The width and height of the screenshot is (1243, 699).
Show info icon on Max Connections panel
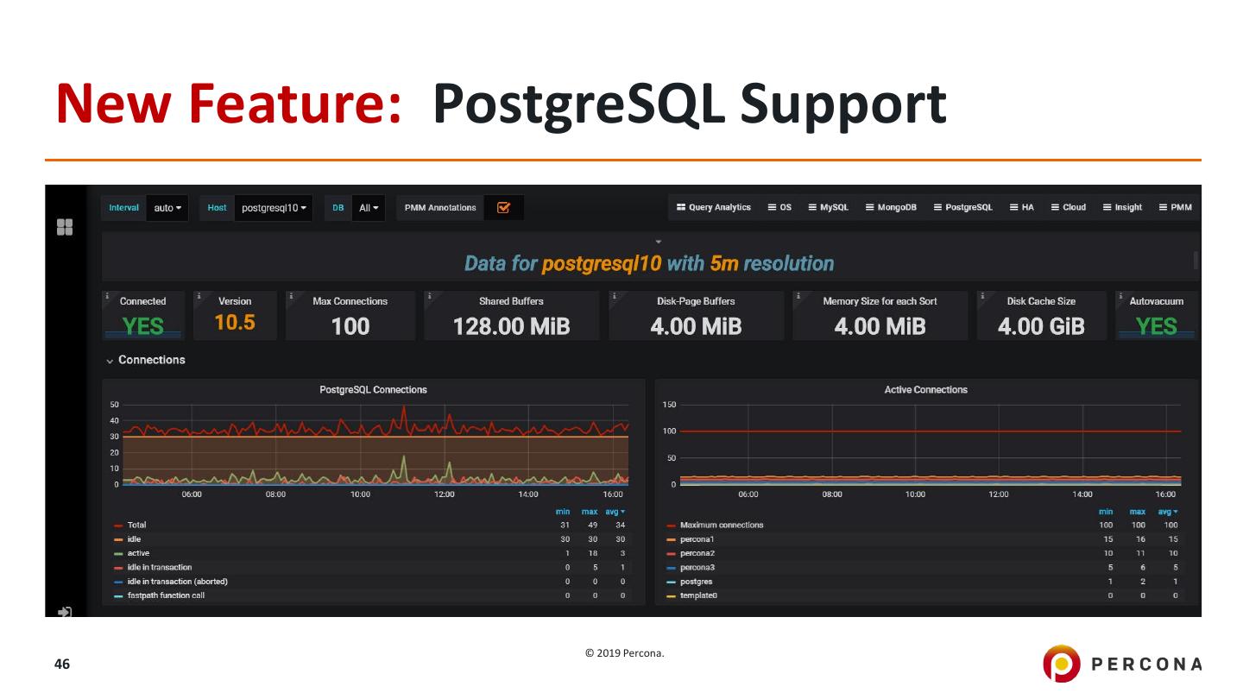[291, 296]
